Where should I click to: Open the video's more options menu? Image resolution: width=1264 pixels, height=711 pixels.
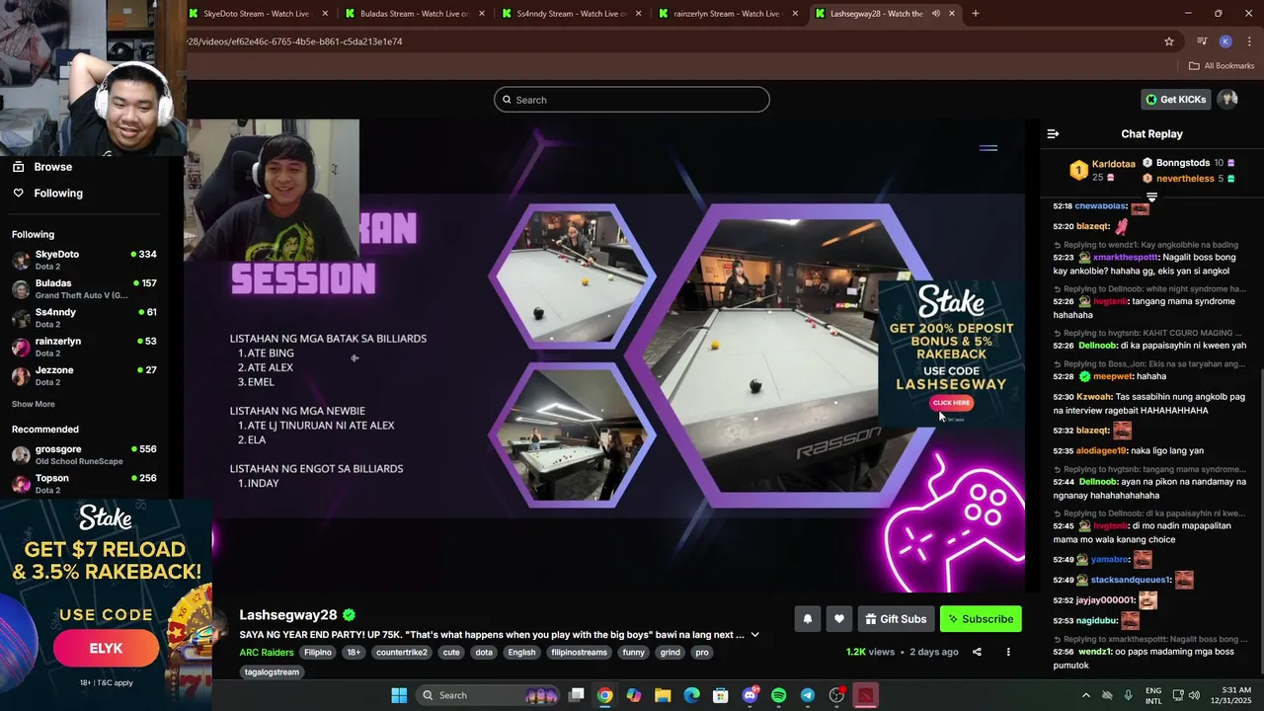(1008, 652)
